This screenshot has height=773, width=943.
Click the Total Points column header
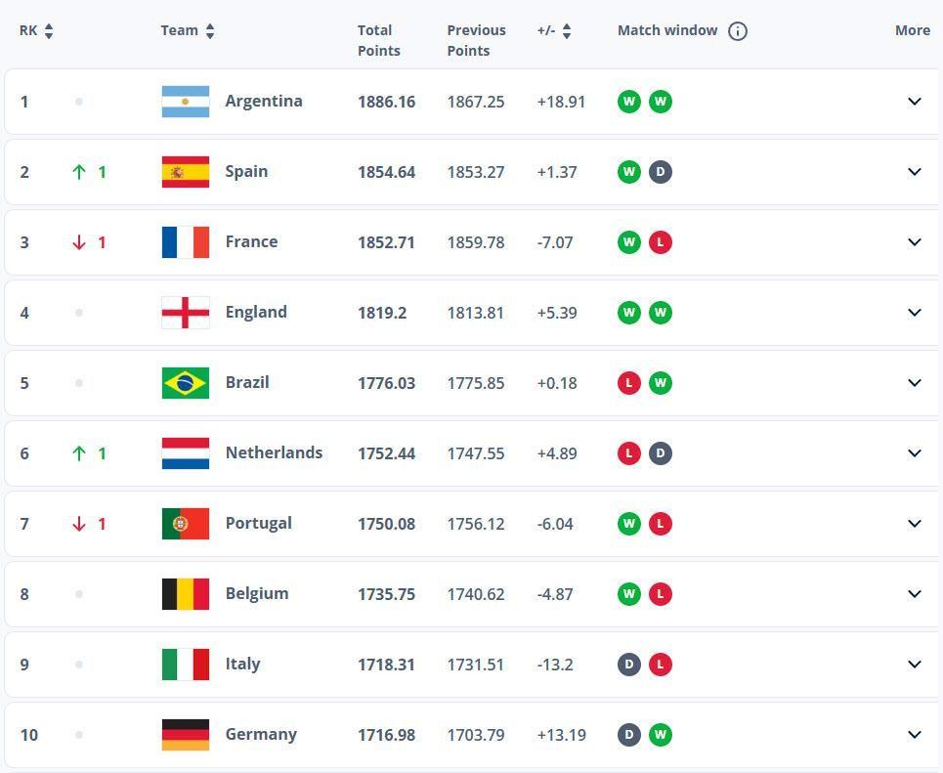[379, 40]
